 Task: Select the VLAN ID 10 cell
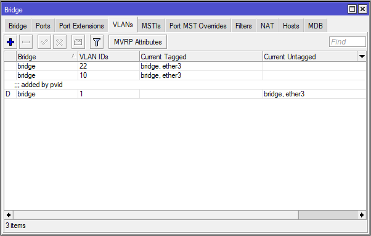pyautogui.click(x=108, y=75)
